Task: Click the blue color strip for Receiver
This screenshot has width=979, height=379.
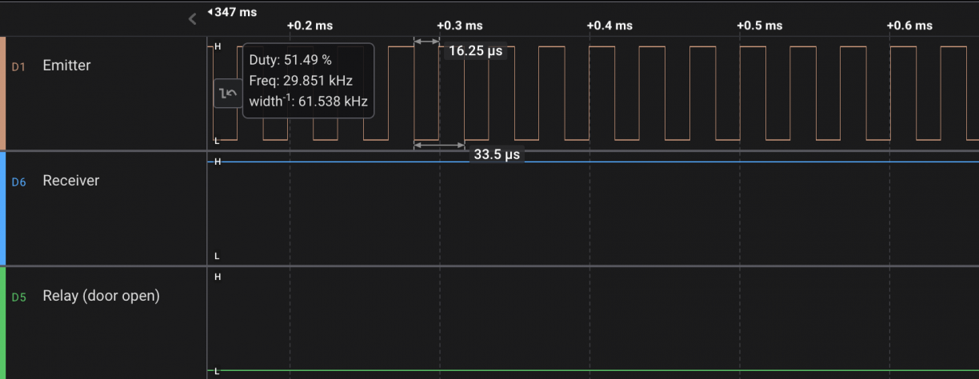Action: pos(3,208)
